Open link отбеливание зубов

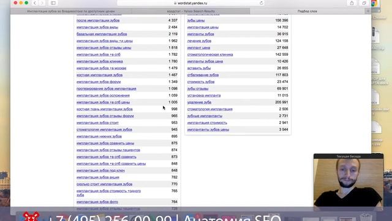pyautogui.click(x=203, y=75)
